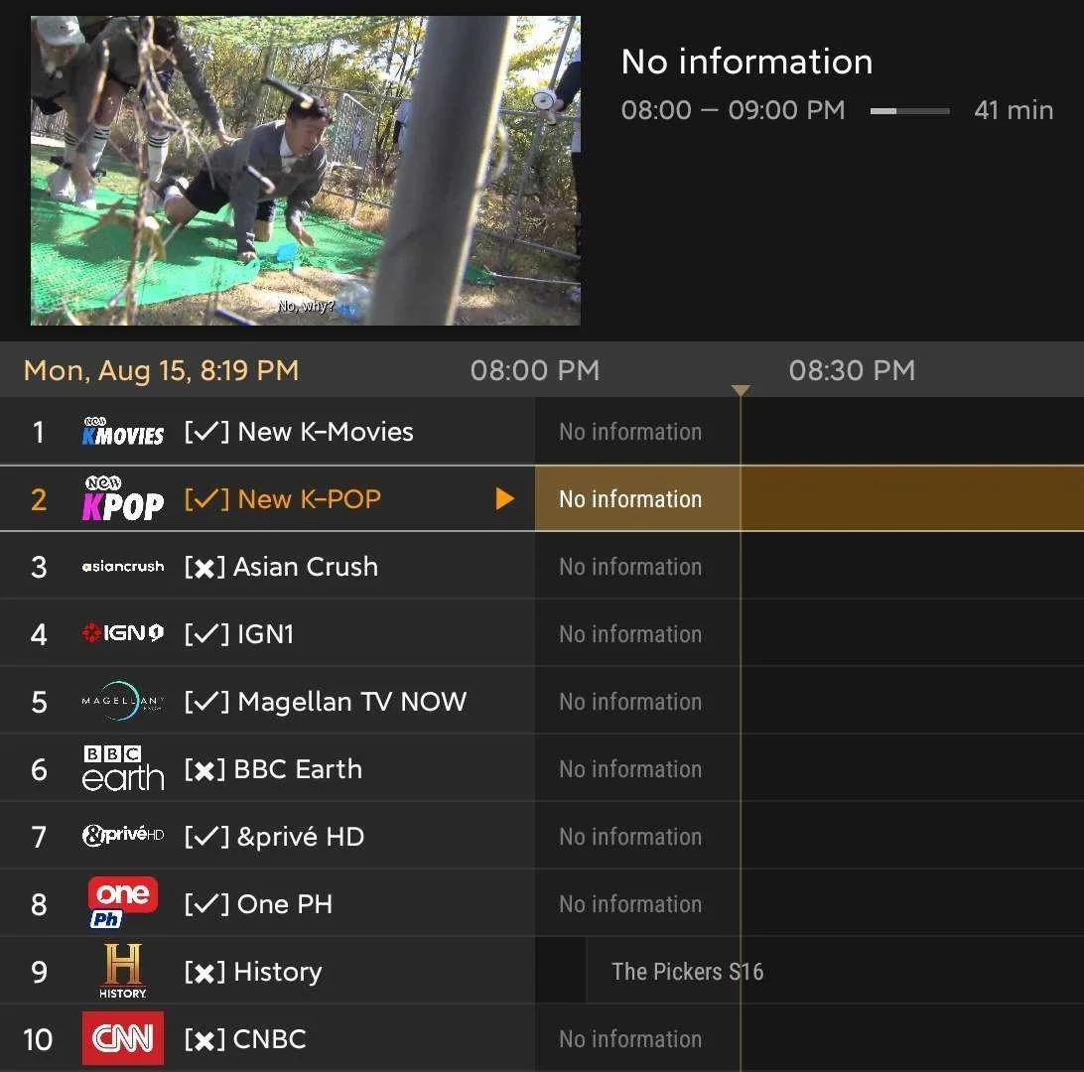
Task: Click the orange play arrow on New K-POP
Action: (x=504, y=498)
